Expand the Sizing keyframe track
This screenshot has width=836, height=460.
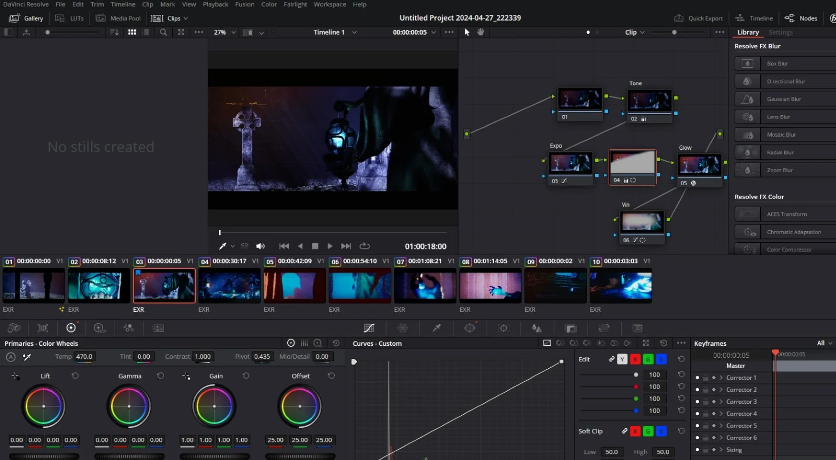click(721, 450)
